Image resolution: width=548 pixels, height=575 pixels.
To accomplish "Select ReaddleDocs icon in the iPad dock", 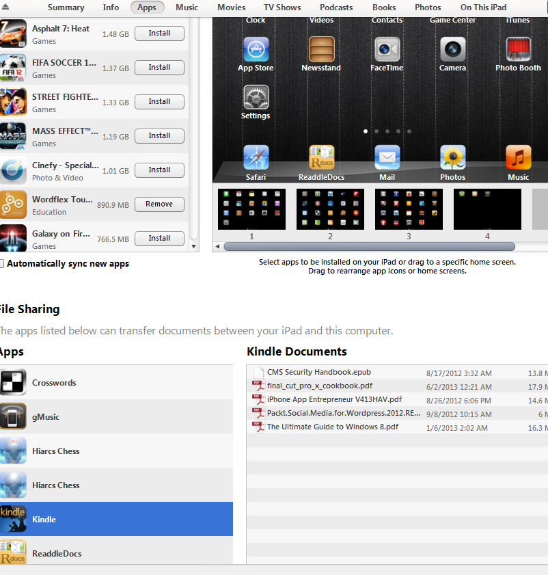I will 321,157.
